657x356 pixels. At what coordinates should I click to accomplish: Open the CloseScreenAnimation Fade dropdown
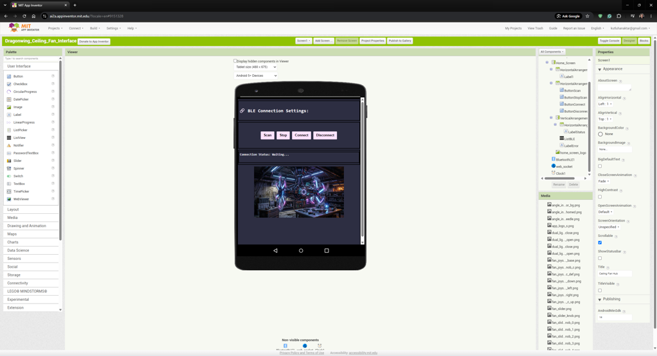coord(604,181)
